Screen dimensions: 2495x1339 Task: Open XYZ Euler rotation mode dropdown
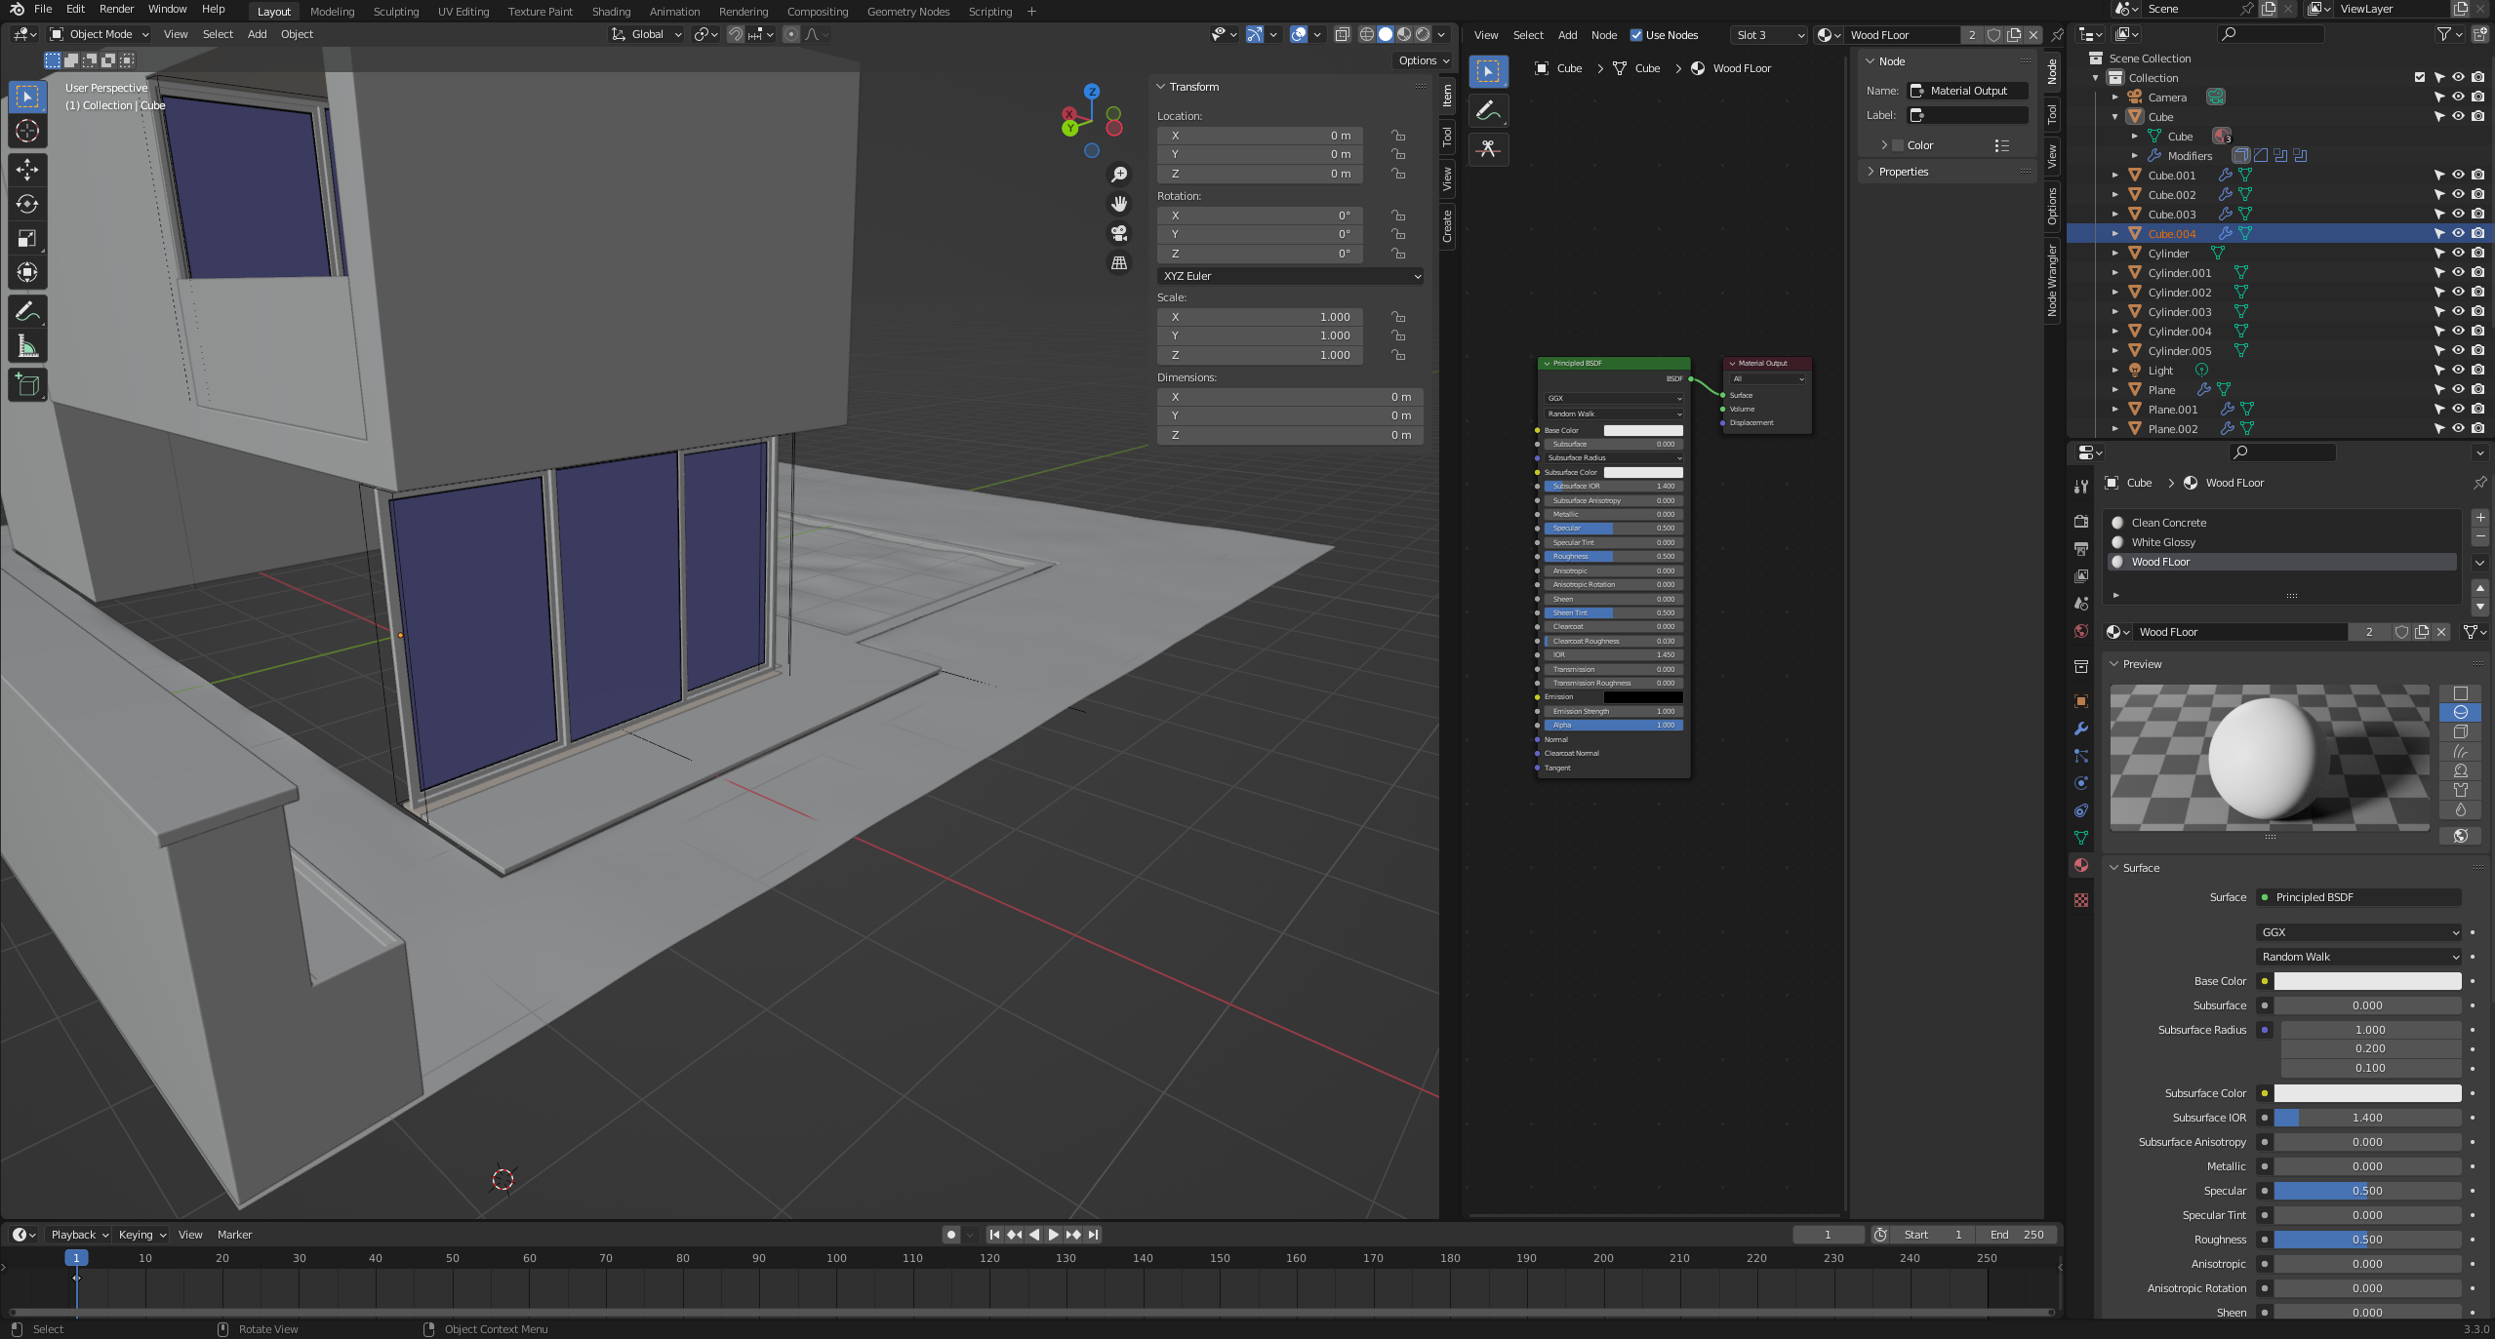1290,276
